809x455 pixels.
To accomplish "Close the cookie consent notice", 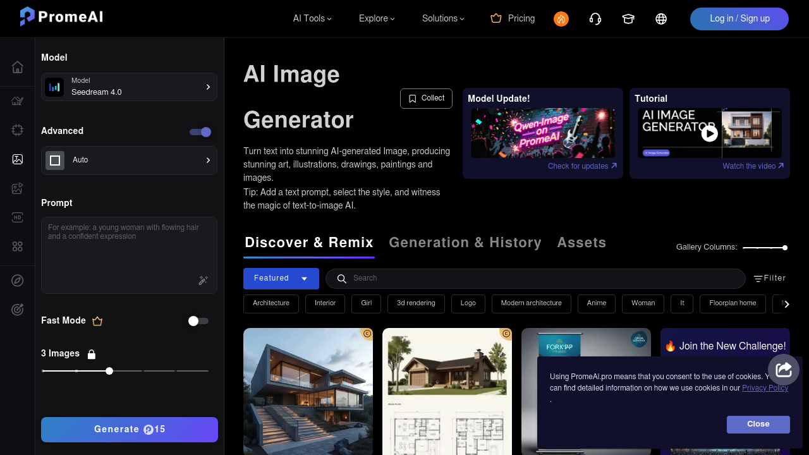I will (x=758, y=424).
